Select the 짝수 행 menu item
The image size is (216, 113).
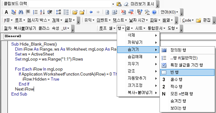click(187, 86)
